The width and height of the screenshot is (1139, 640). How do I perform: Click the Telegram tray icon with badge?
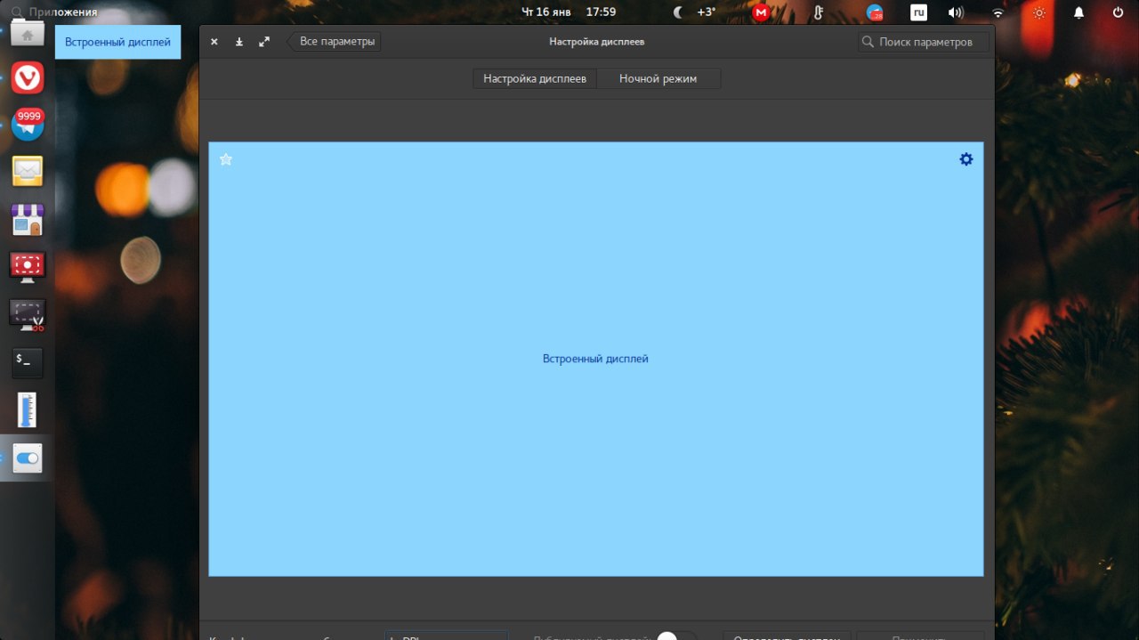point(875,12)
